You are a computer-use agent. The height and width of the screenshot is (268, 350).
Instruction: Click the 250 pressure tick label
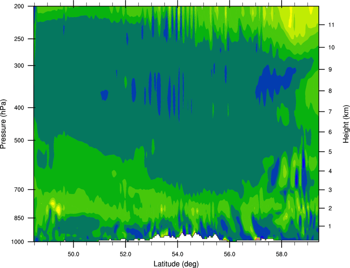point(19,39)
